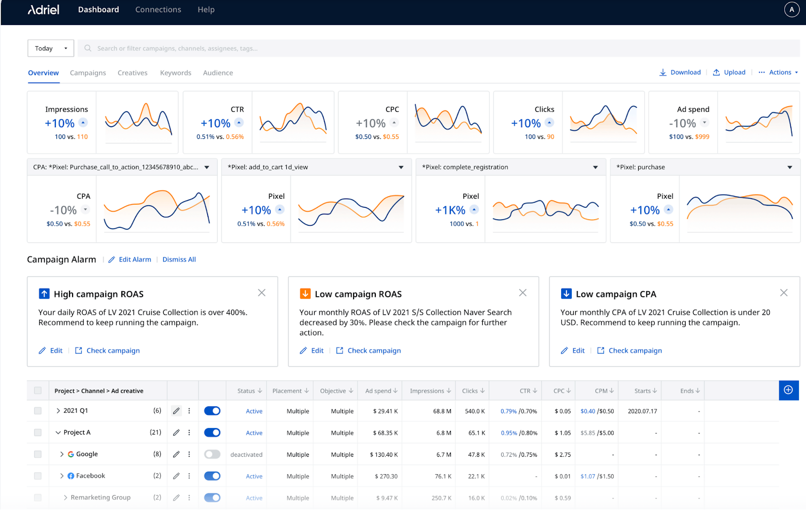Click the Facebook channel icon

71,475
